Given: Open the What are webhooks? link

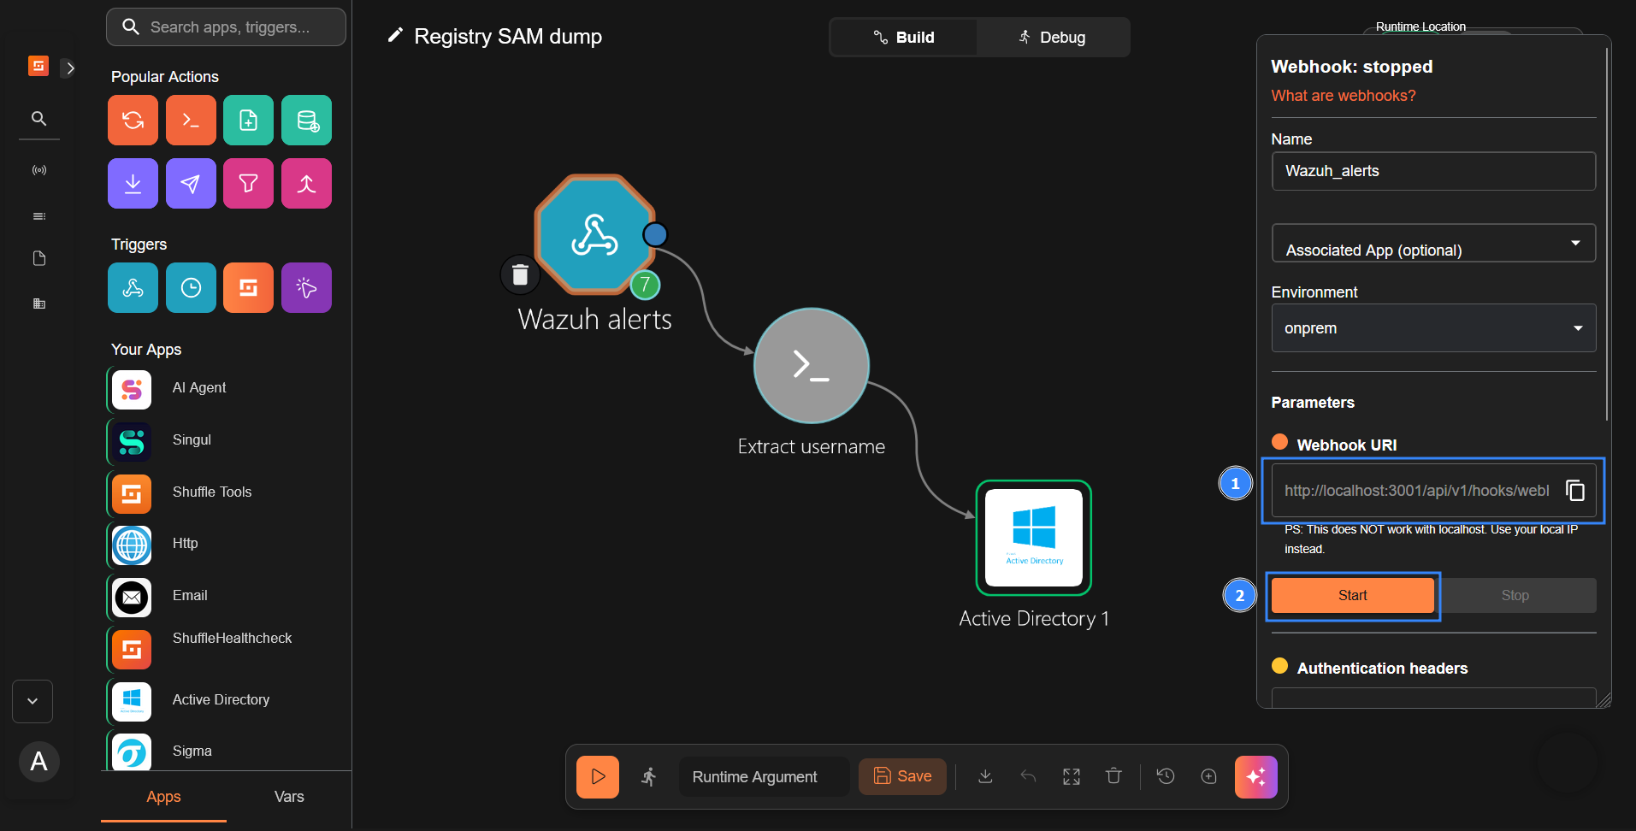Looking at the screenshot, I should pyautogui.click(x=1344, y=96).
